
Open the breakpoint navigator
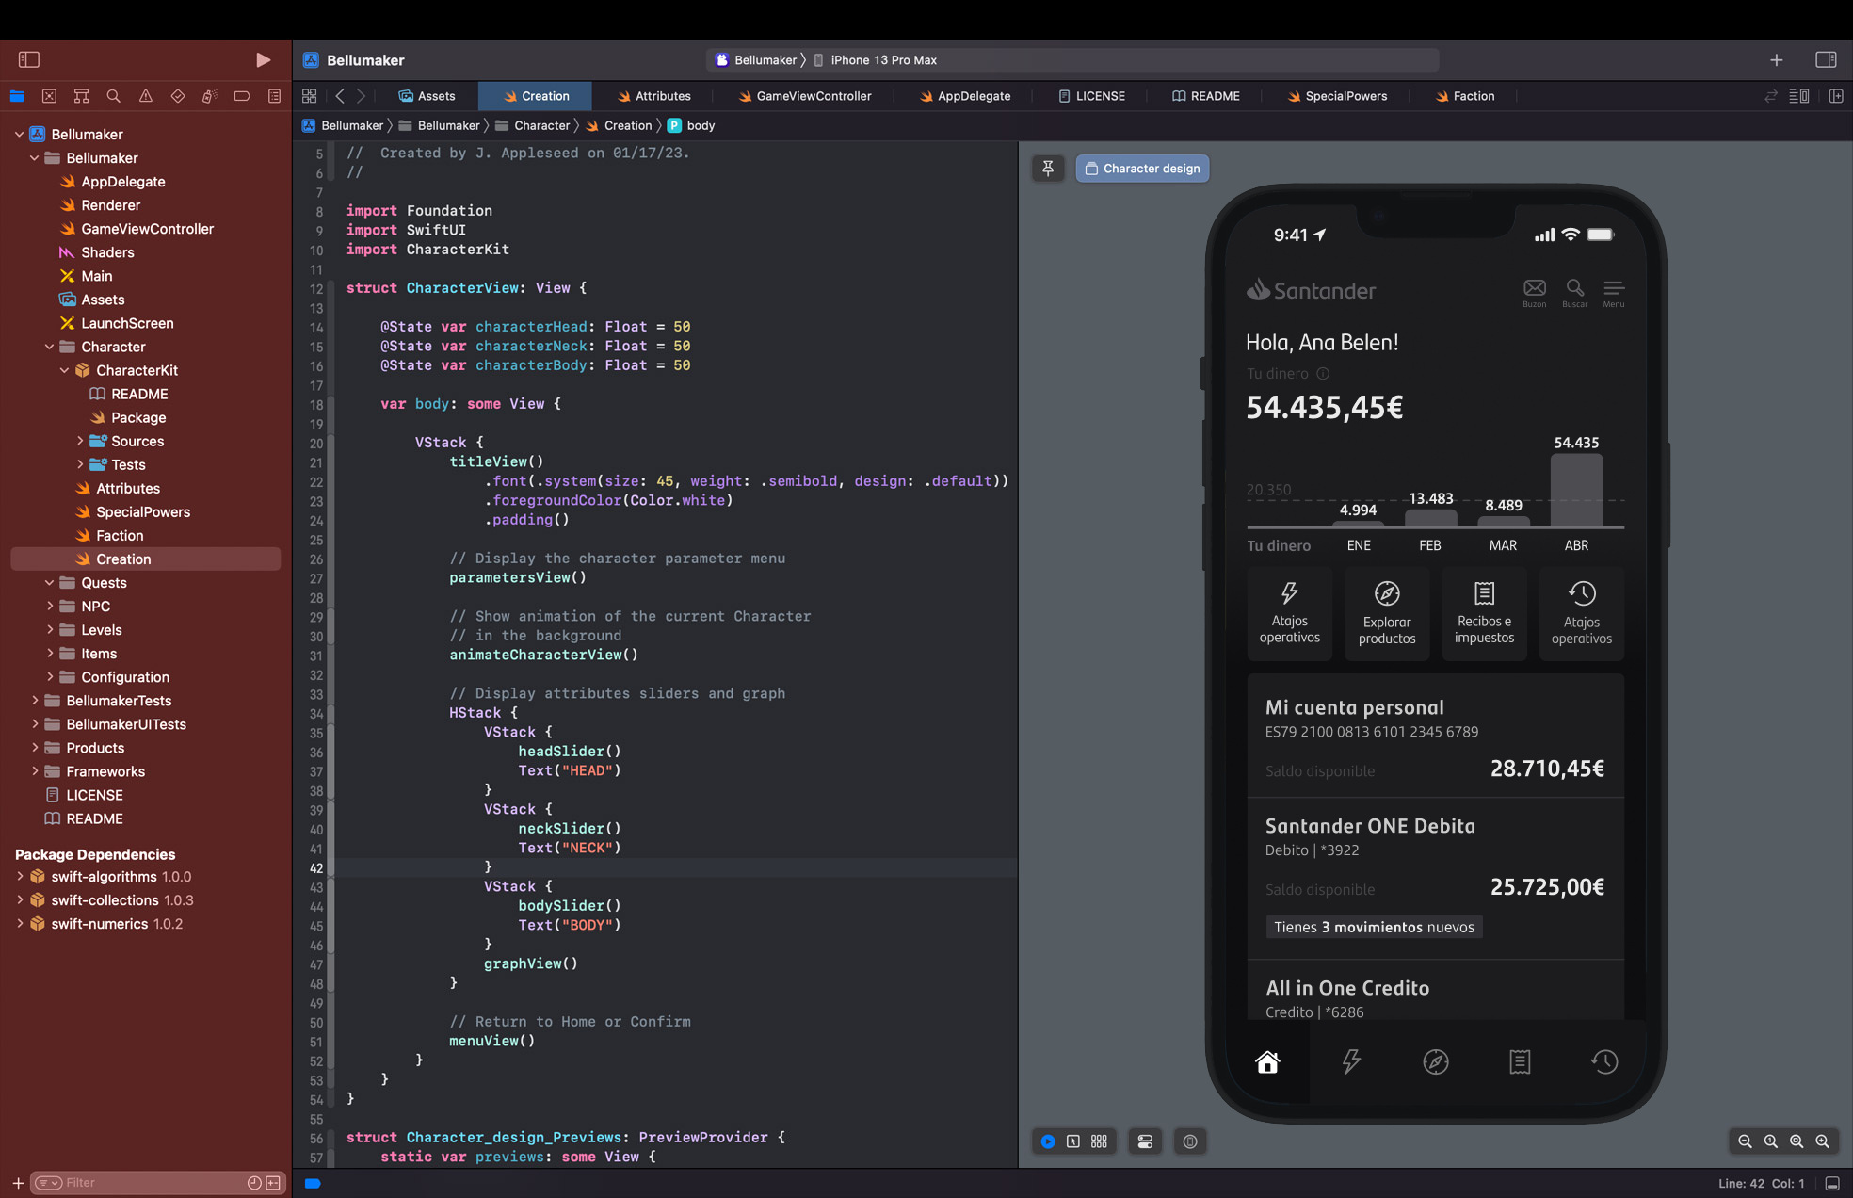pyautogui.click(x=242, y=96)
